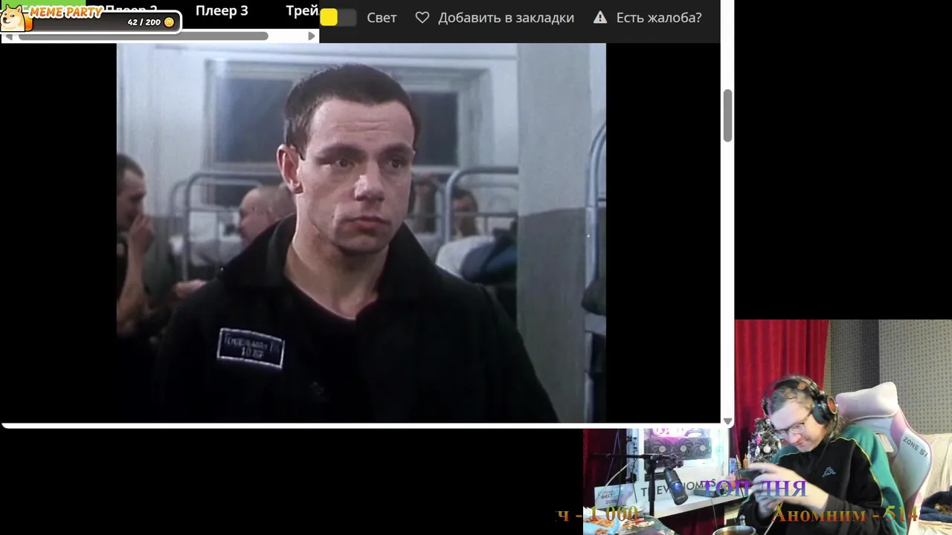Click the Meme Party 42 / 200 counter
This screenshot has width=952, height=535.
[144, 22]
